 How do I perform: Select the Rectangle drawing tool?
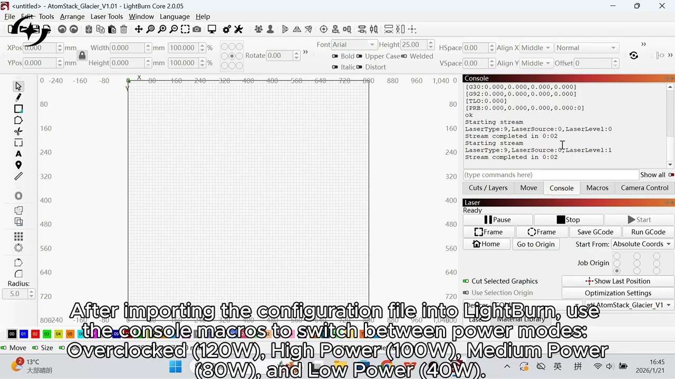pyautogui.click(x=18, y=109)
